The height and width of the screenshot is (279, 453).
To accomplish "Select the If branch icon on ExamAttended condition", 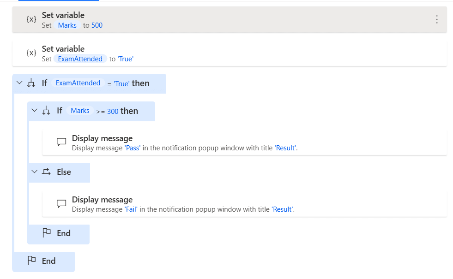I will [31, 83].
